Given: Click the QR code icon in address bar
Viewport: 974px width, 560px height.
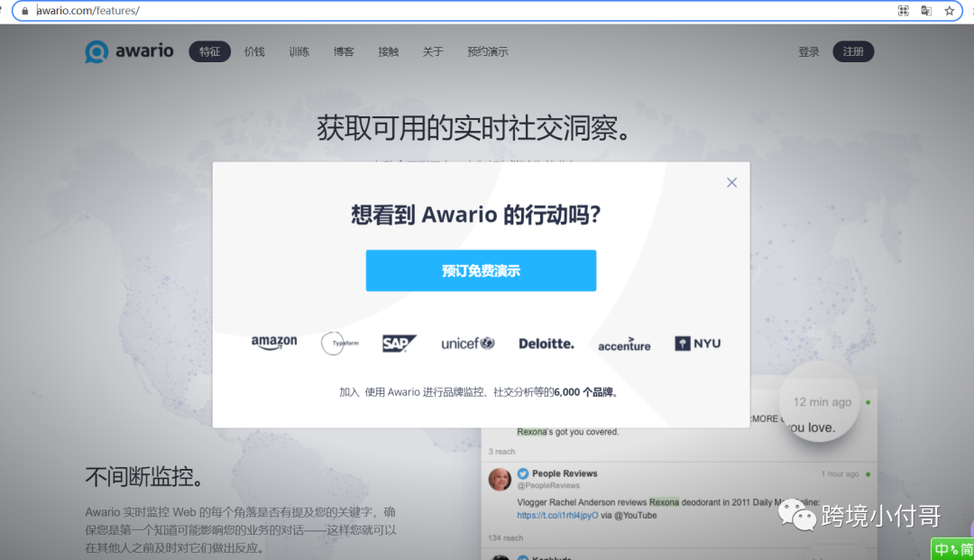Looking at the screenshot, I should click(903, 11).
